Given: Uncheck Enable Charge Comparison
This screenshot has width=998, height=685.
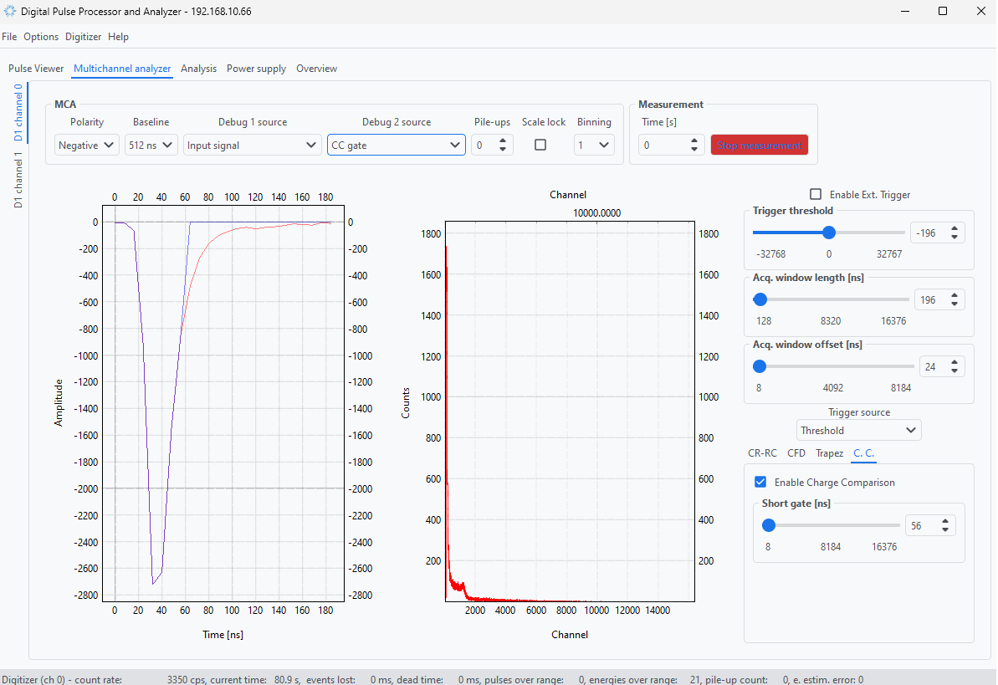Looking at the screenshot, I should (x=760, y=482).
